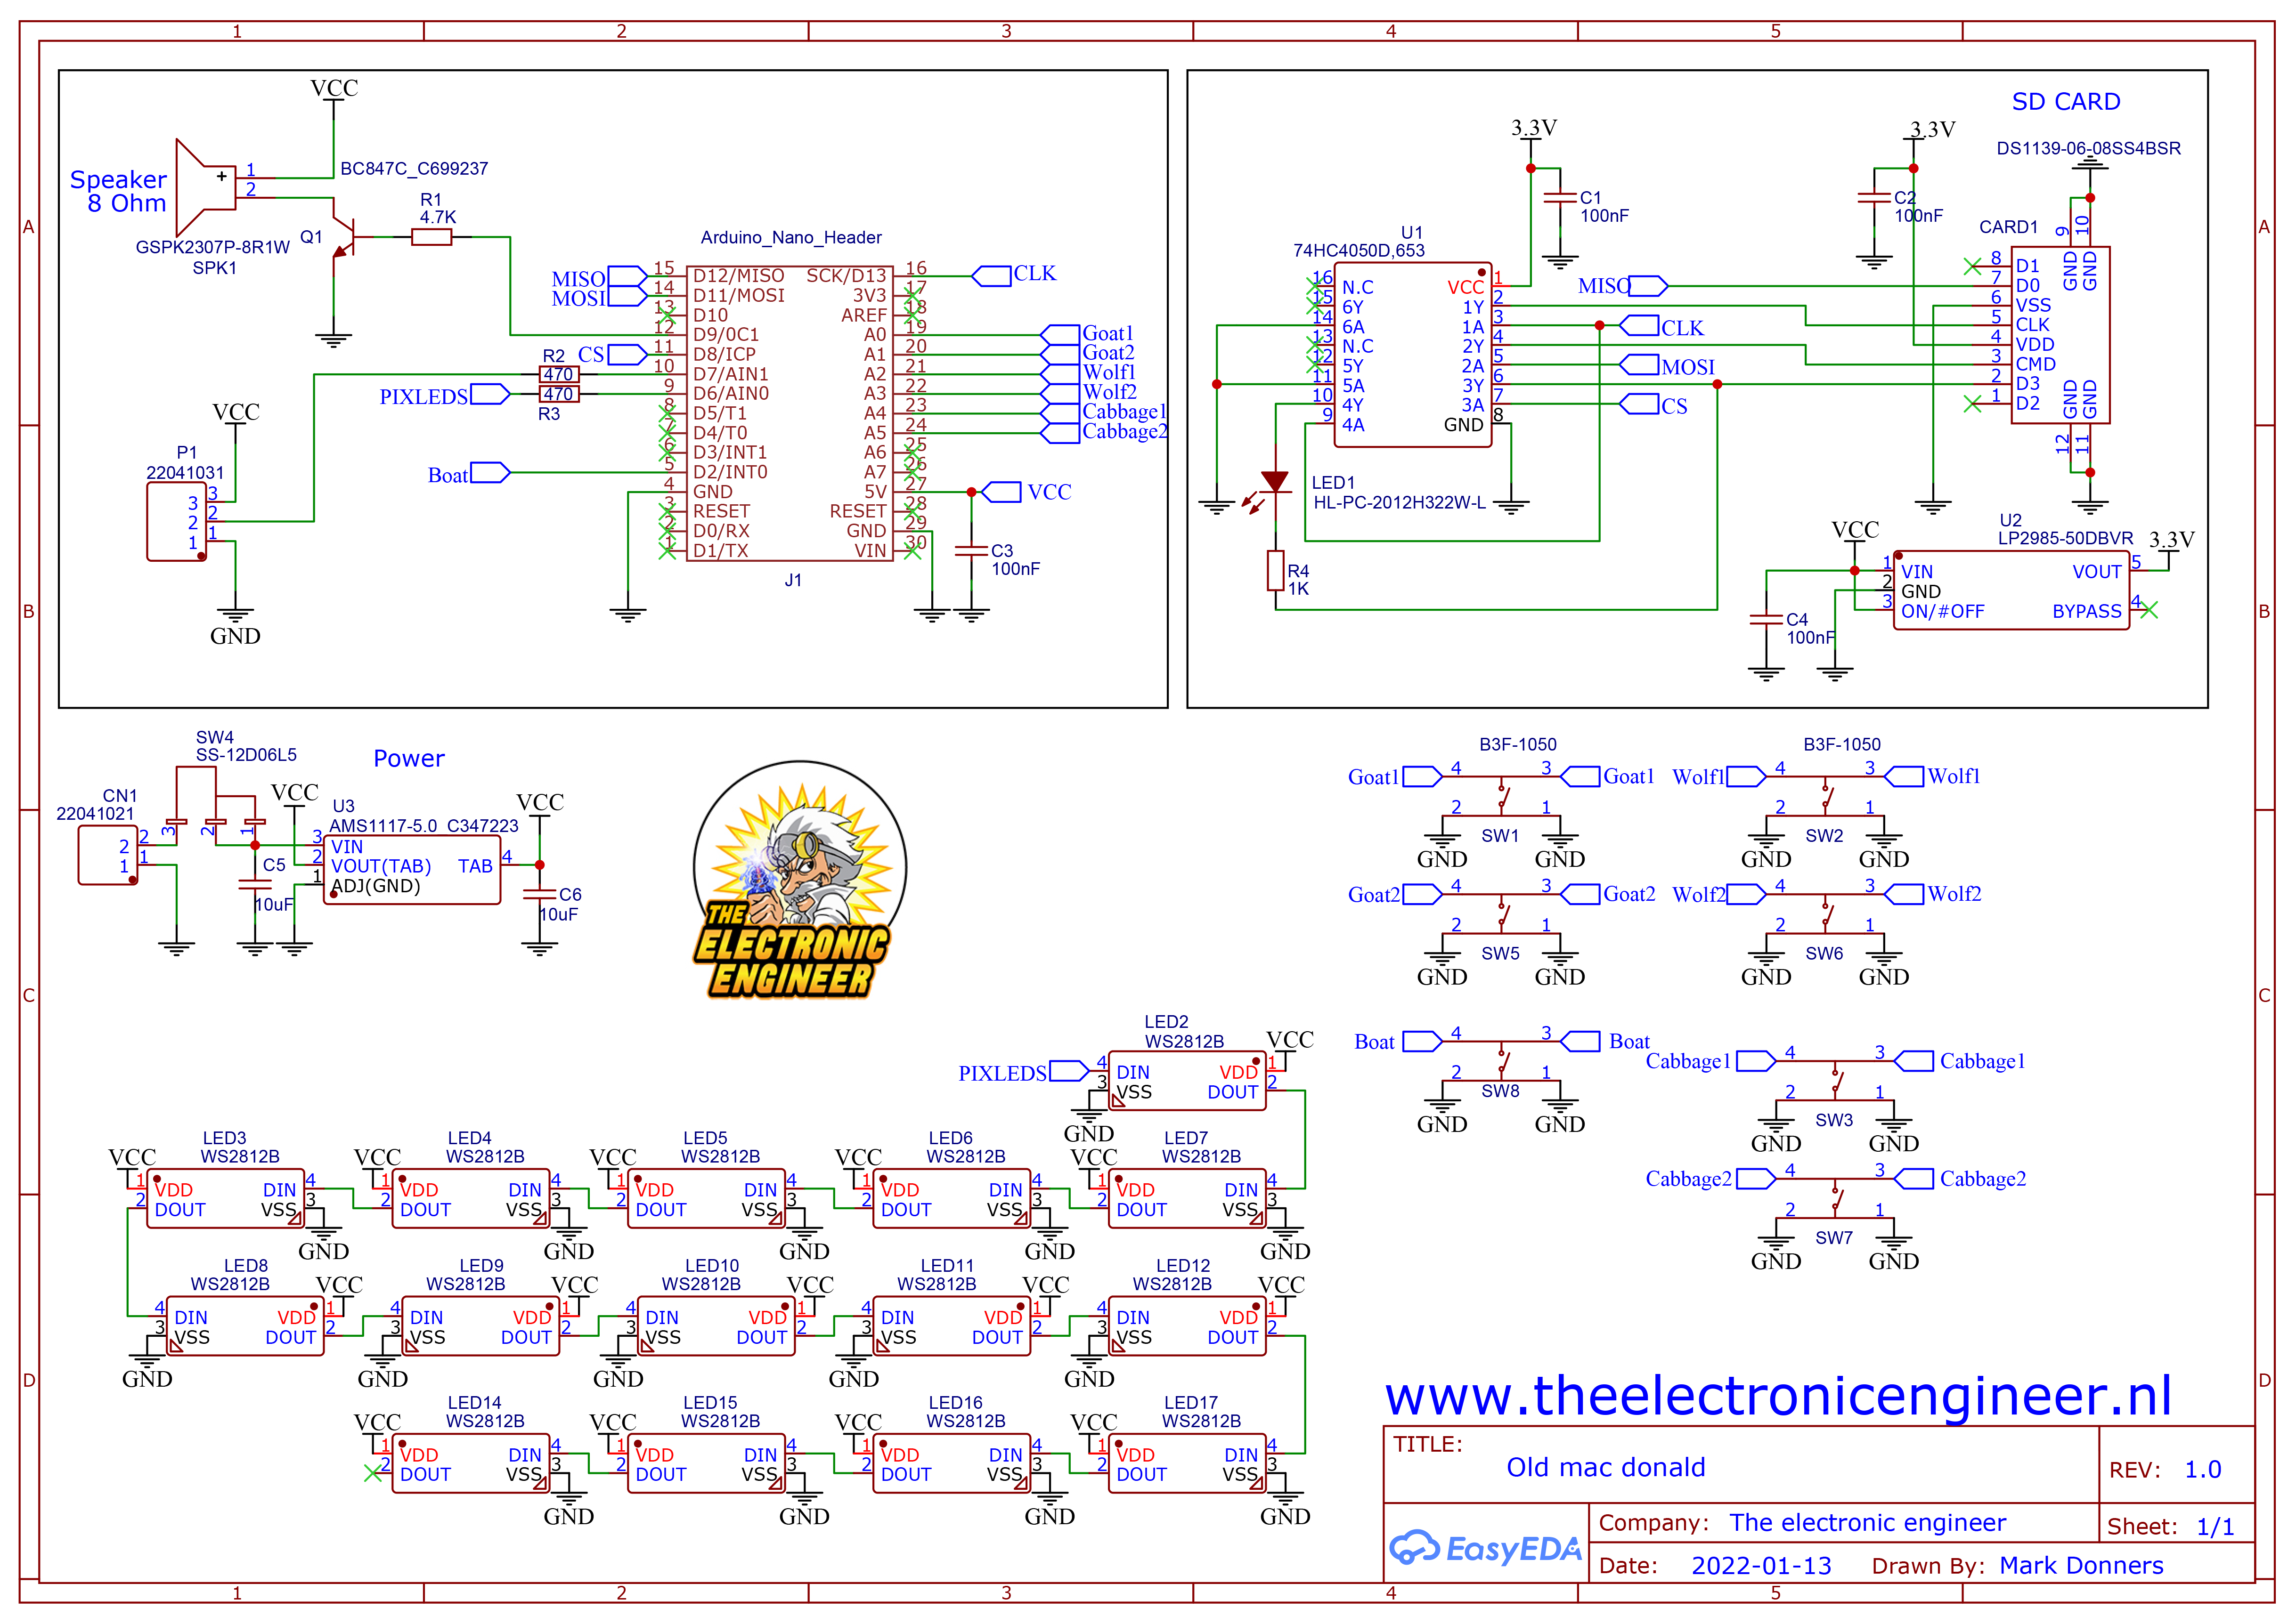Click the LED7 WS2812B component

pos(1187,1199)
